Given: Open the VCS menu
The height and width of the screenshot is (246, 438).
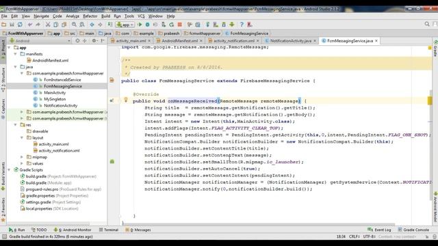Looking at the screenshot, I should click(142, 16).
